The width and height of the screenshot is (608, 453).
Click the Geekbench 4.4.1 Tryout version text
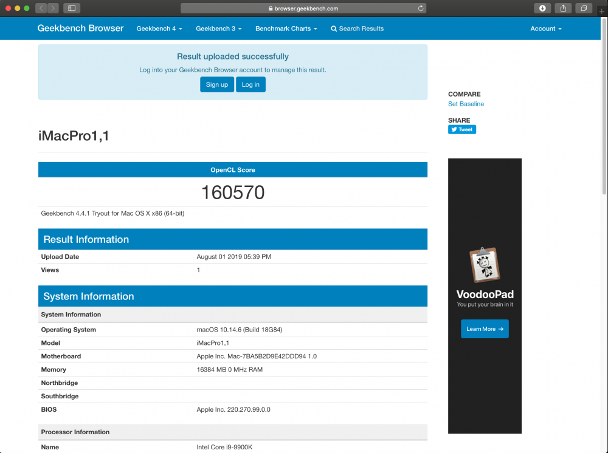(112, 213)
